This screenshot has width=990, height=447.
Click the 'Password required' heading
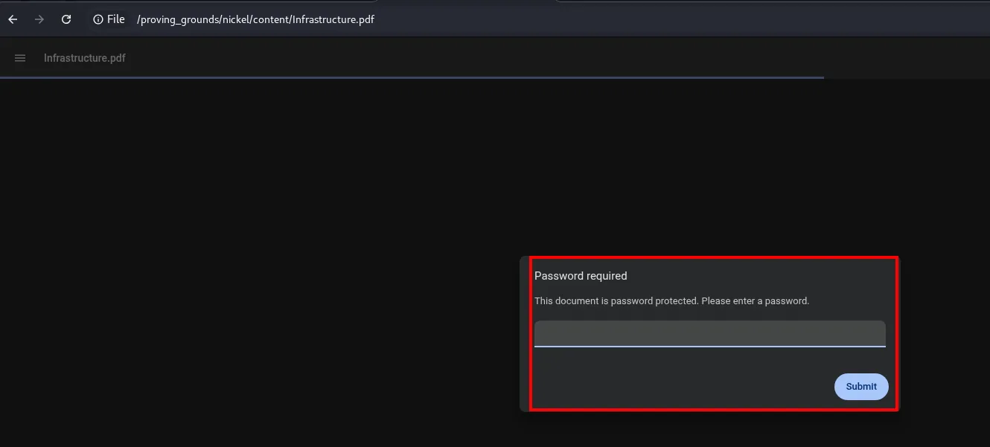pyautogui.click(x=581, y=276)
